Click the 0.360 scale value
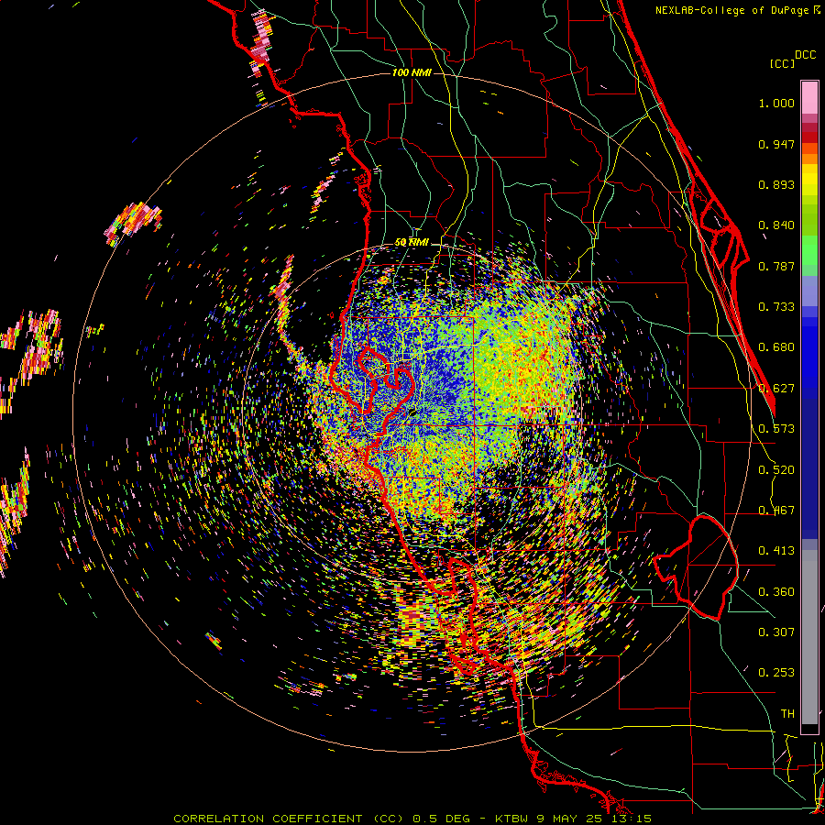The width and height of the screenshot is (825, 825). 776,592
